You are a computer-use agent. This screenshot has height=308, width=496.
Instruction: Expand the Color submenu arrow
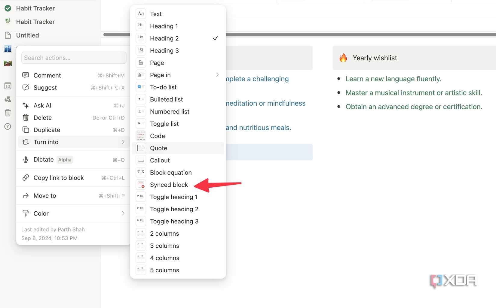[x=123, y=213]
